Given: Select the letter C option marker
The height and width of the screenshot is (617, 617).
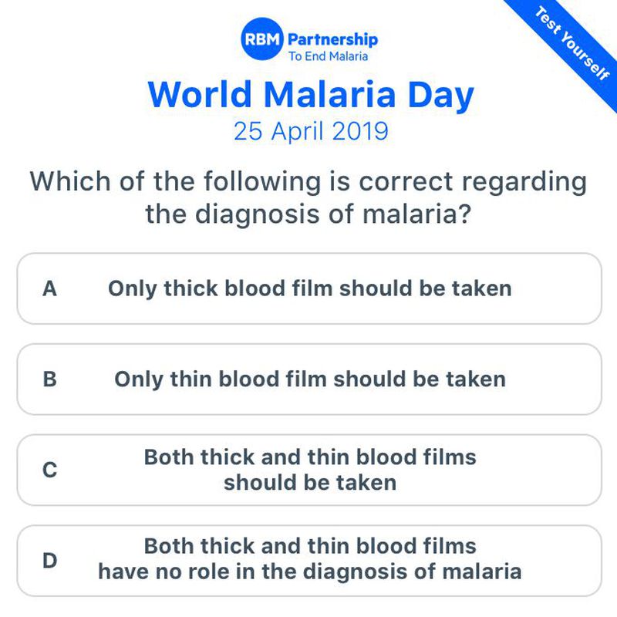Looking at the screenshot, I should tap(50, 470).
